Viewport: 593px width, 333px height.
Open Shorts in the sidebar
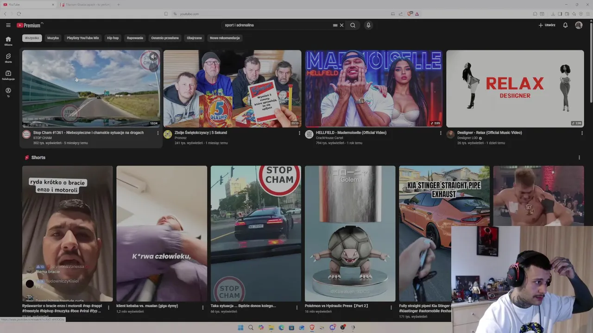point(8,58)
